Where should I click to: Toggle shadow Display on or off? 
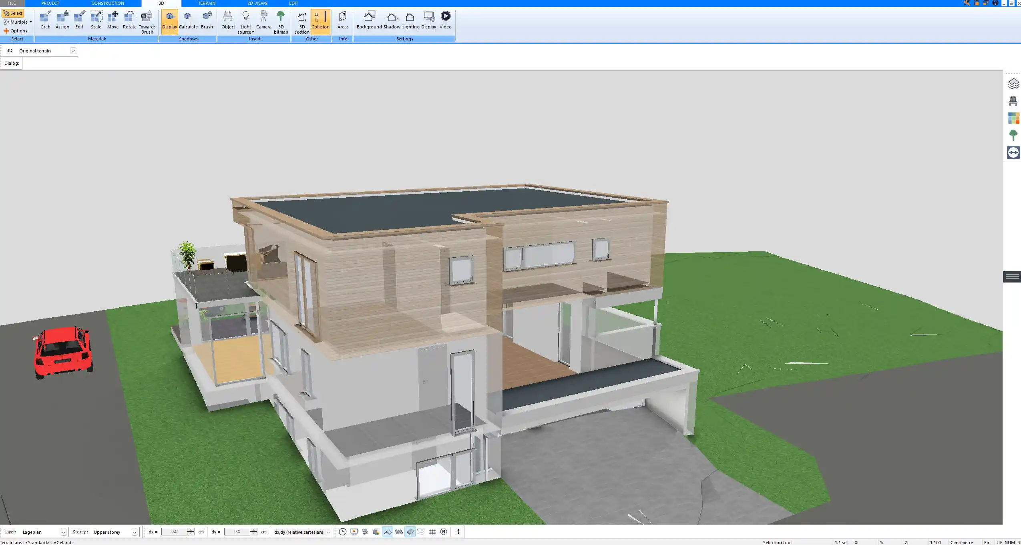click(170, 21)
